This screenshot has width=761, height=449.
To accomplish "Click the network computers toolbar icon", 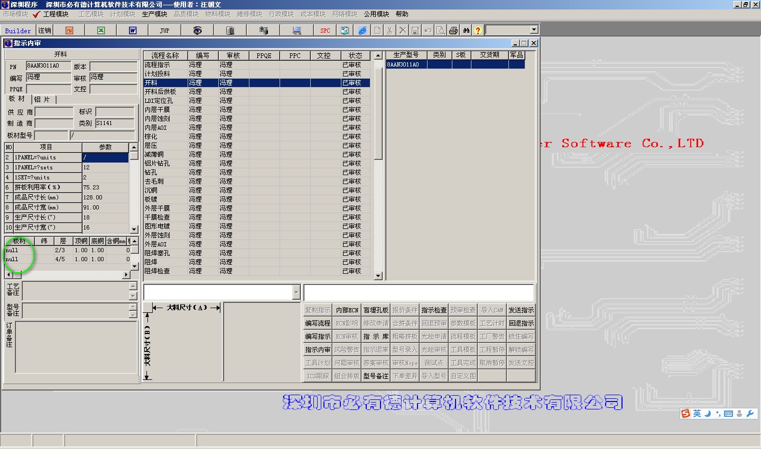I will pos(263,31).
